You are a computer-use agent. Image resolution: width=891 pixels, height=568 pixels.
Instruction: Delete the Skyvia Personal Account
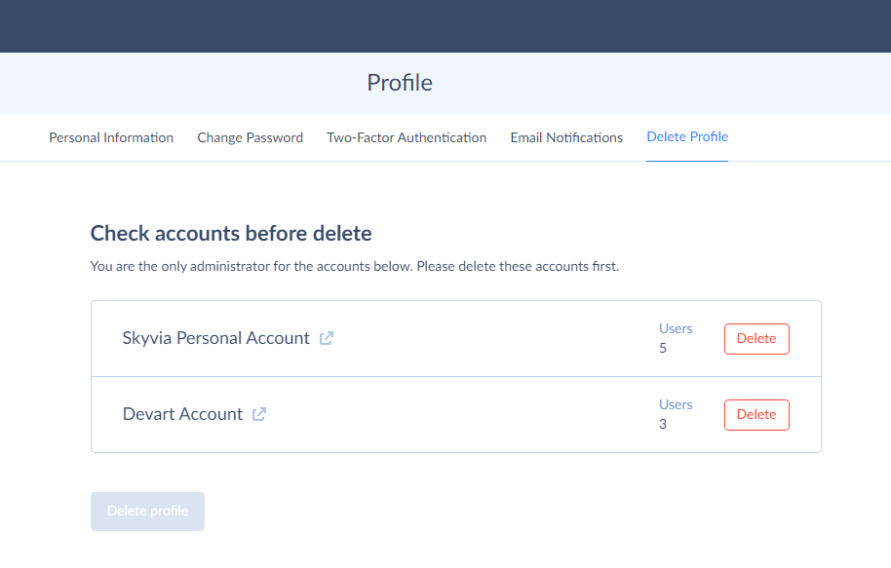(756, 338)
